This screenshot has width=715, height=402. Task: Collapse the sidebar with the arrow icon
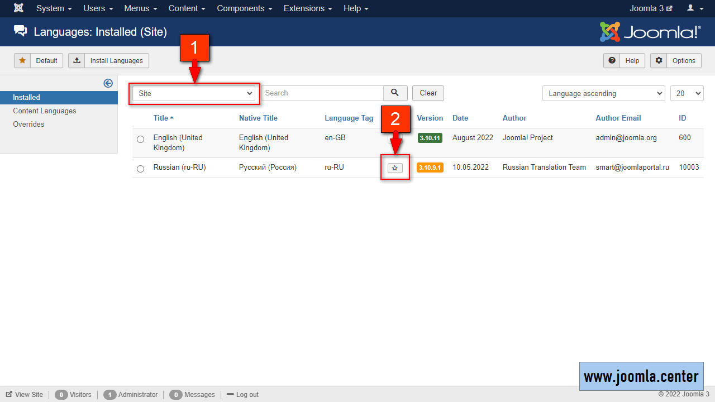coord(108,83)
